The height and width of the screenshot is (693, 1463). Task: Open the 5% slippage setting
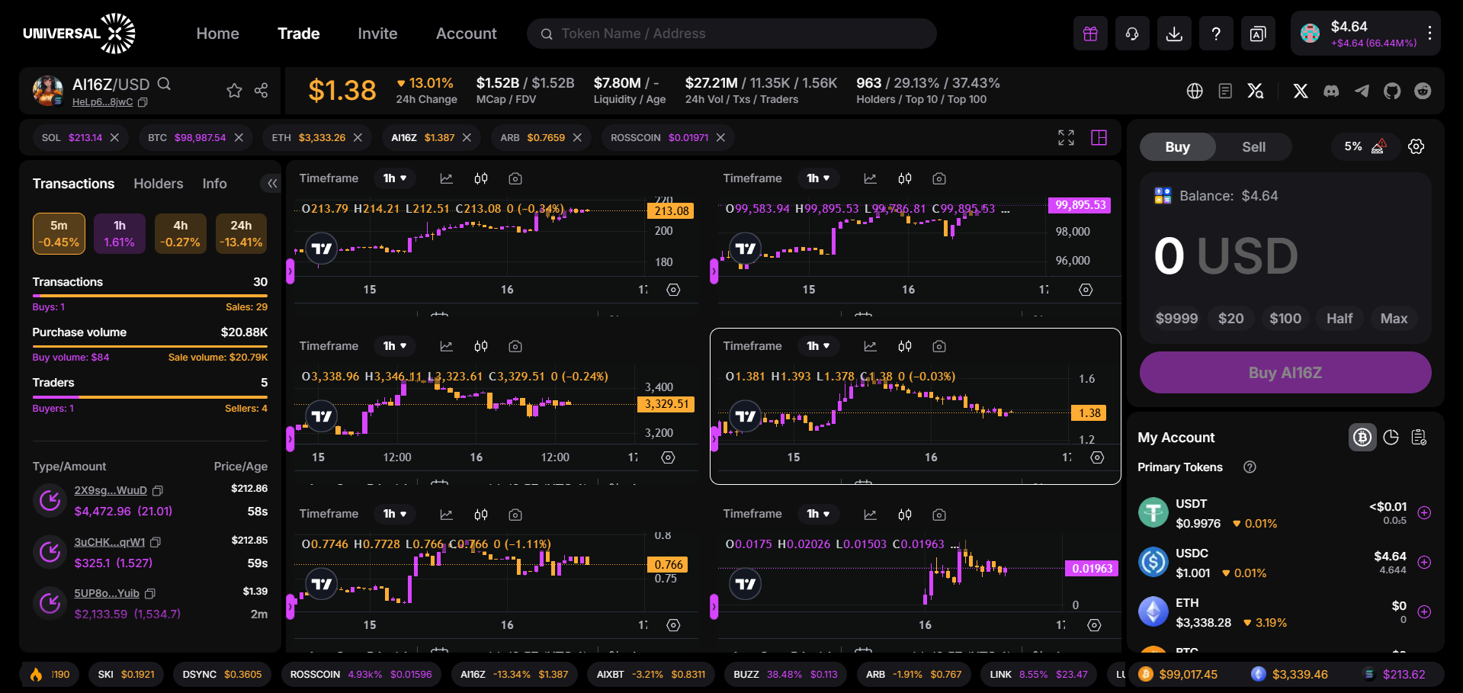pos(1365,146)
